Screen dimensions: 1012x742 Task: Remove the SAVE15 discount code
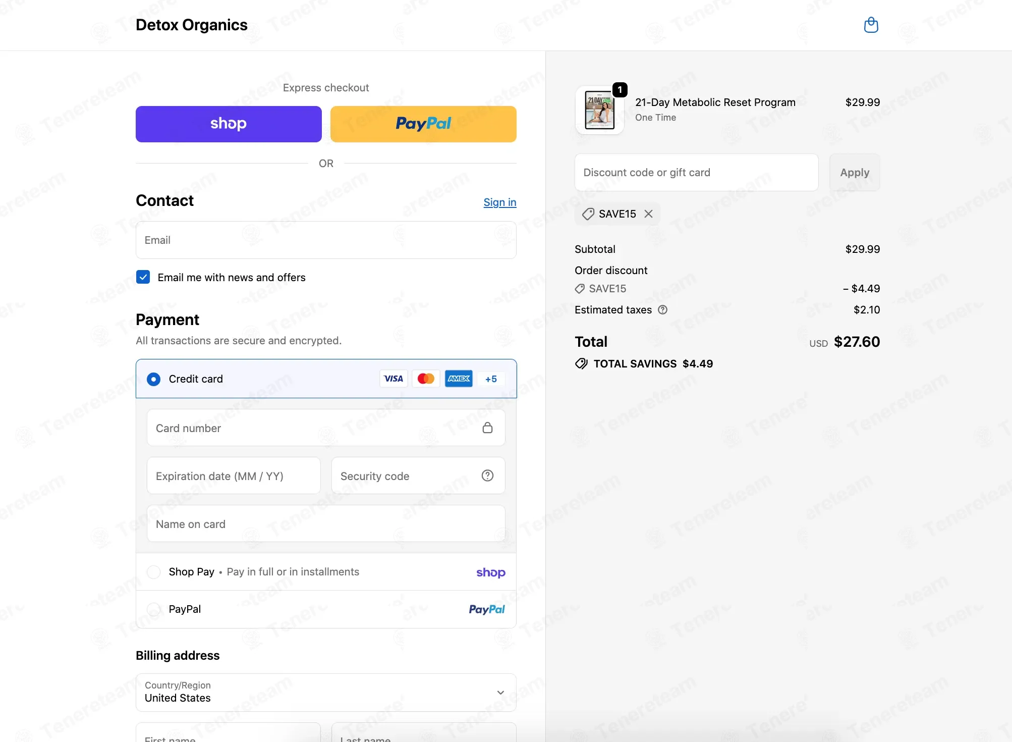[x=649, y=214]
